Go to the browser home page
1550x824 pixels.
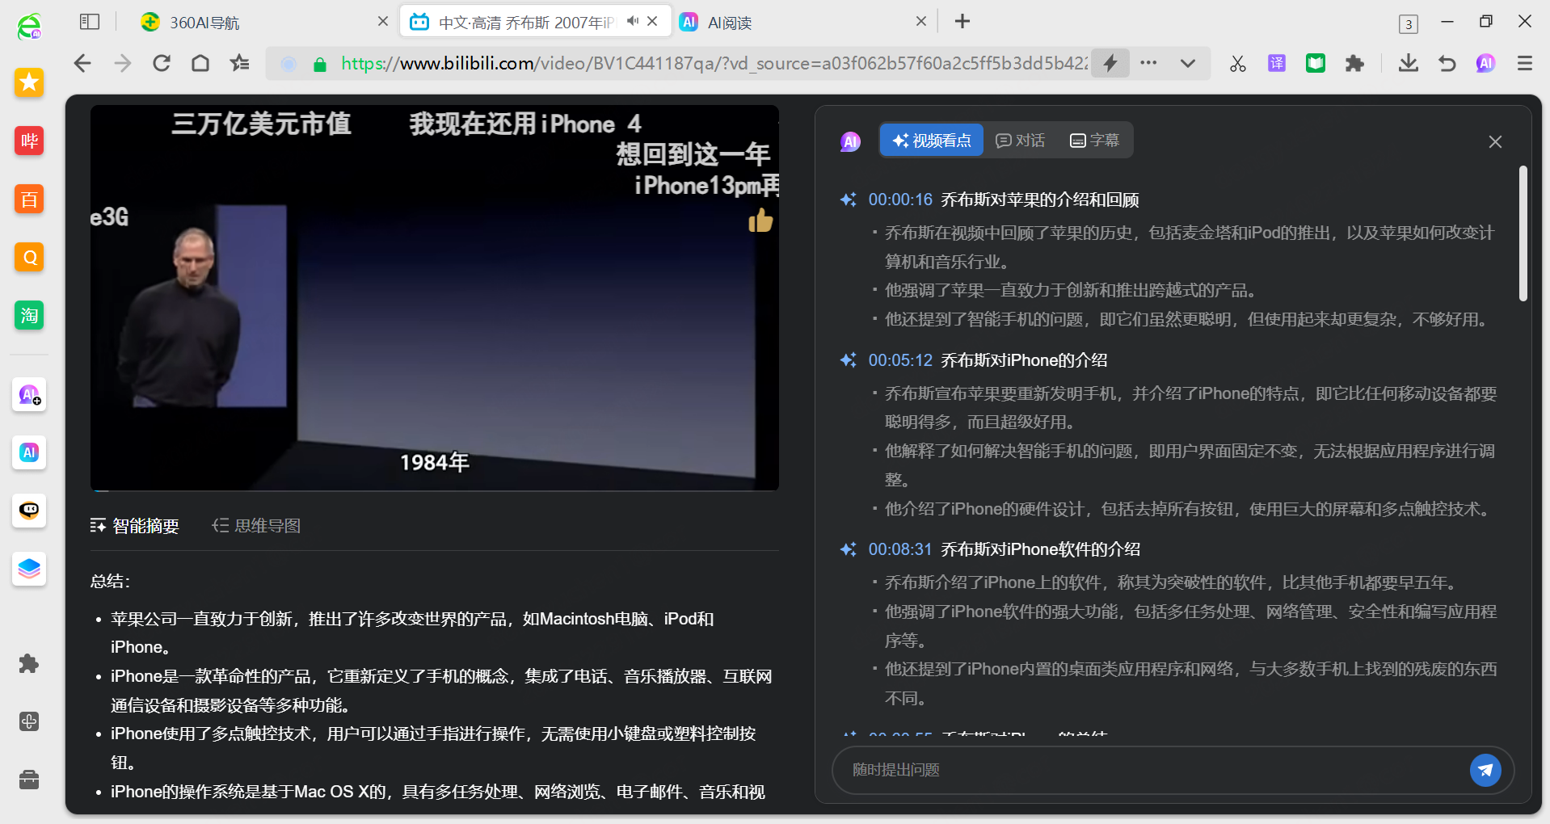tap(200, 63)
